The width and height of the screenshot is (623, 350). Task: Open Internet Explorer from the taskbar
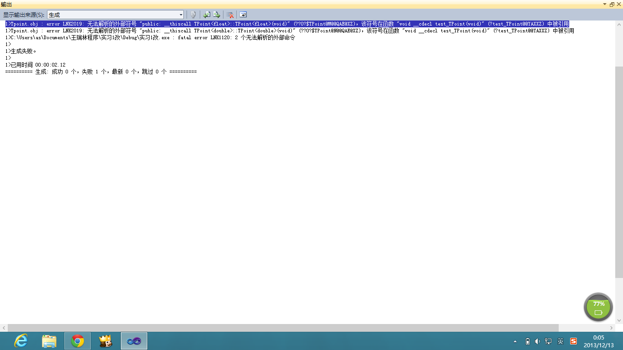click(x=21, y=341)
